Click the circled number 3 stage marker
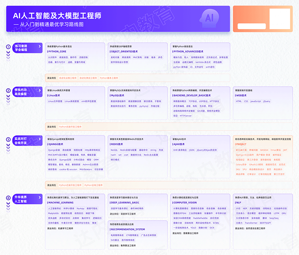Screen dimensions: 299x255 point(8,140)
